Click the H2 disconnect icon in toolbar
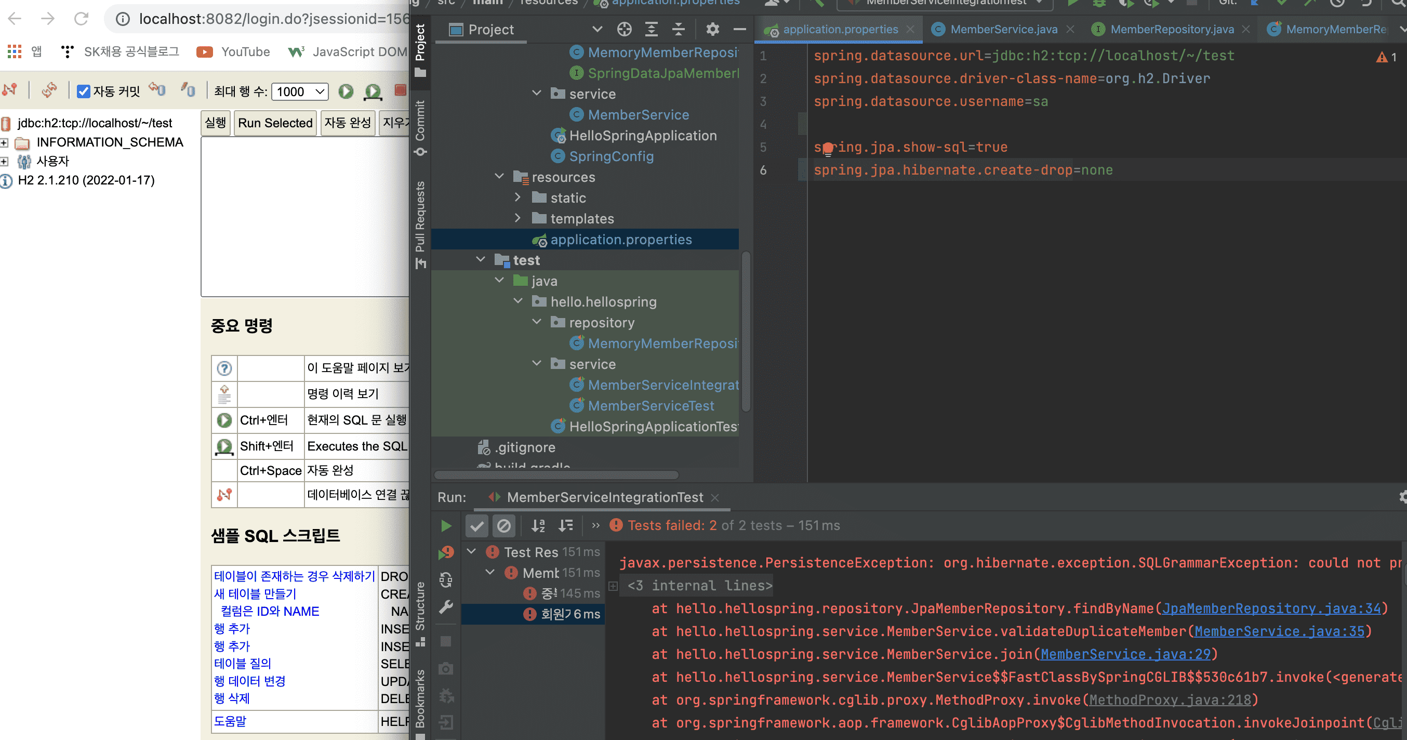Image resolution: width=1407 pixels, height=740 pixels. [10, 90]
